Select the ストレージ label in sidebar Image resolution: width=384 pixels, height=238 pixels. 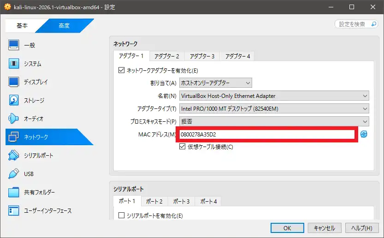click(34, 100)
